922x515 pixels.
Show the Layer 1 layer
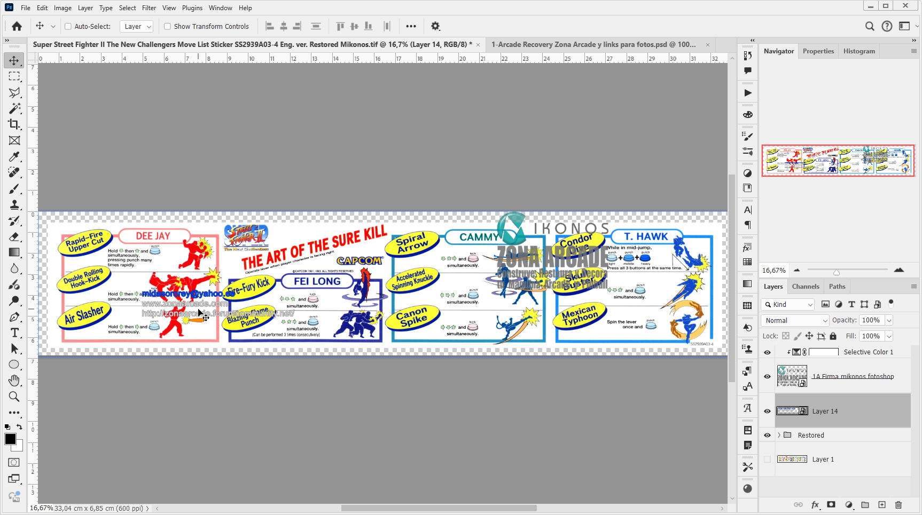click(767, 459)
